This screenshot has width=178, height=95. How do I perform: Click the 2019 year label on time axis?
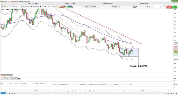[90, 91]
